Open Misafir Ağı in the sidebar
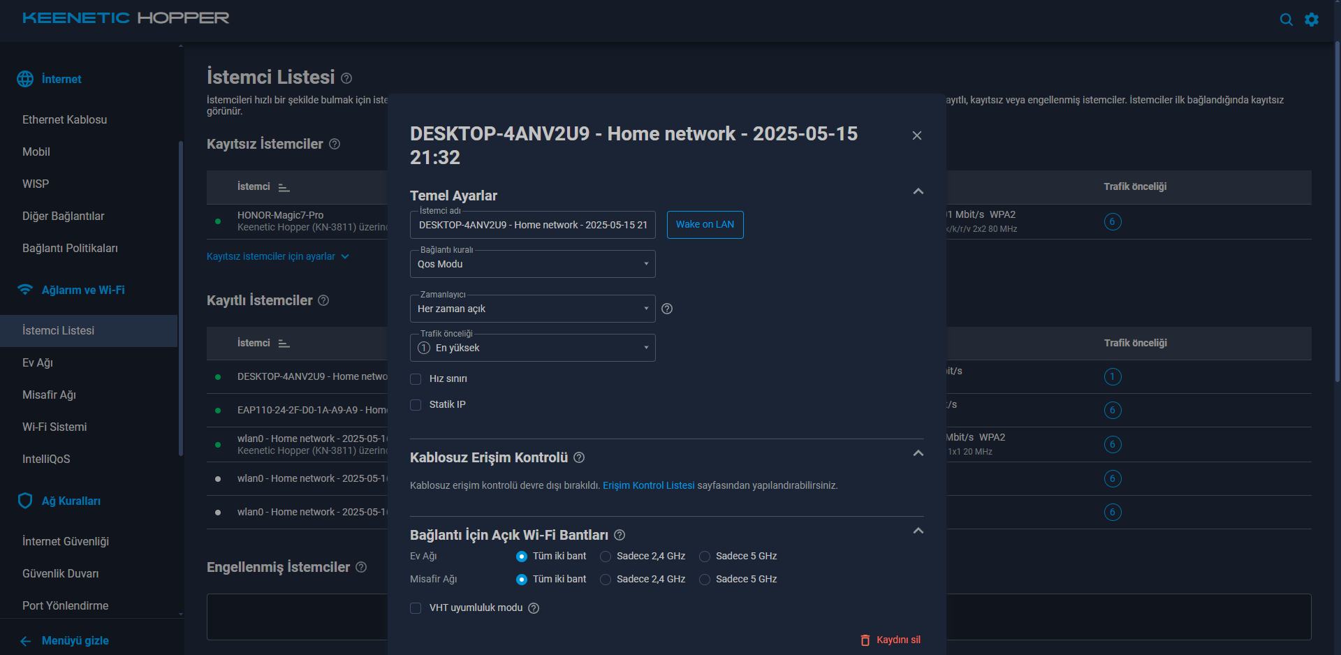1341x655 pixels. tap(49, 395)
